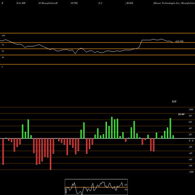The height and width of the screenshot is (195, 195).
Task: Click the MAXR ticker symbol in header
Action: tap(129, 3)
